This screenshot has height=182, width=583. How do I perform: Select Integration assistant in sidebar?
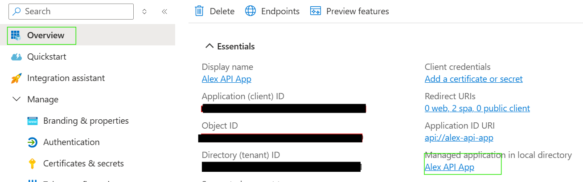(66, 78)
